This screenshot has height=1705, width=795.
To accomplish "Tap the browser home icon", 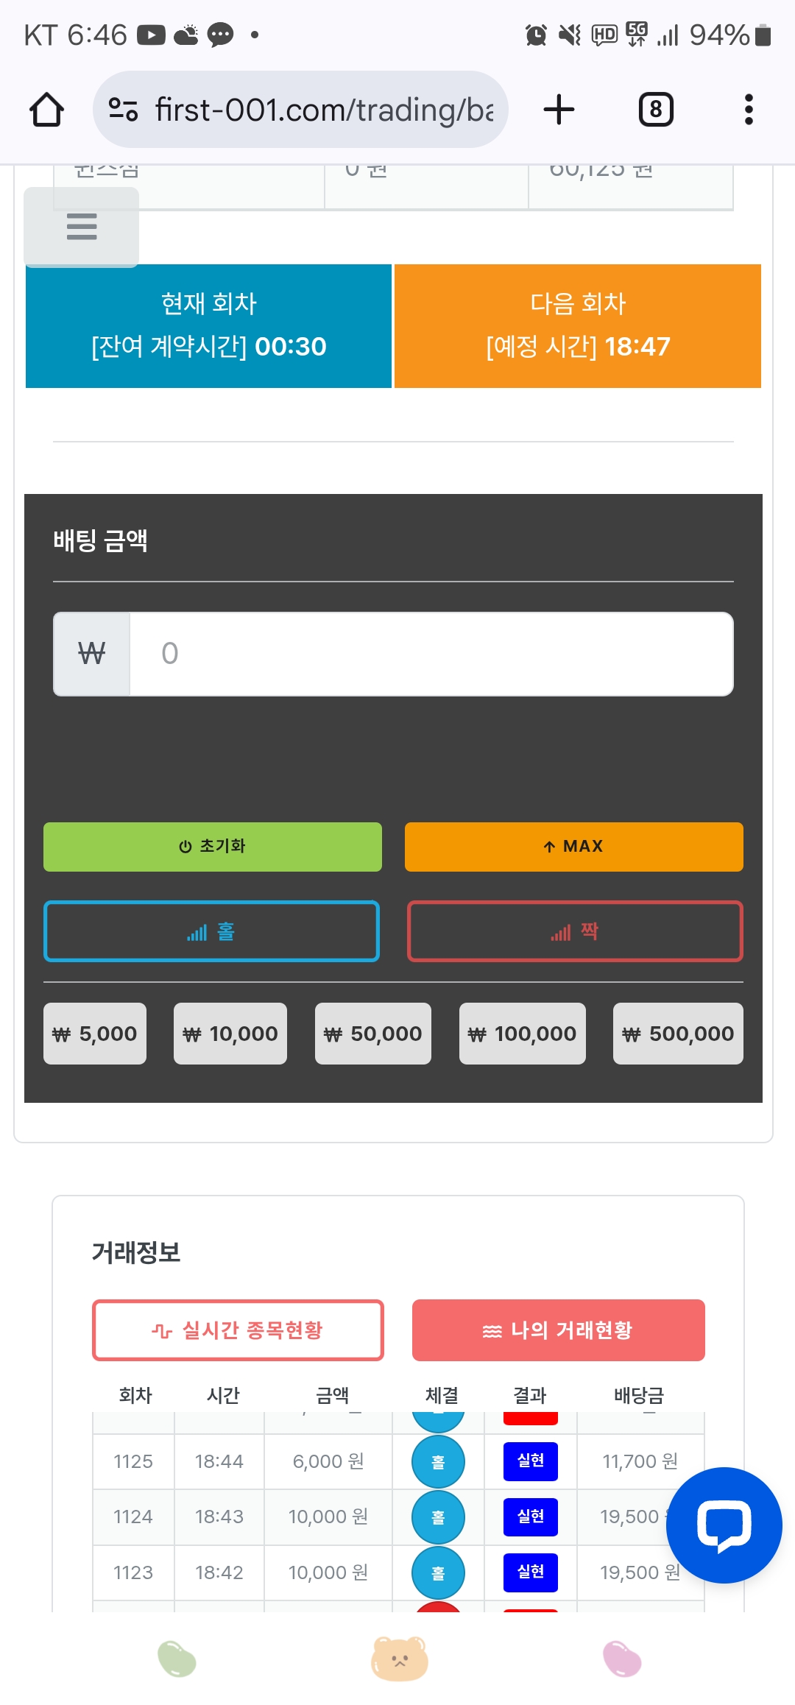I will pos(46,110).
